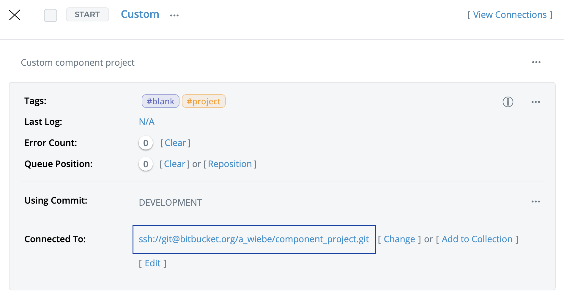Click the queue position badge showing zero
This screenshot has height=299, width=564.
click(146, 164)
